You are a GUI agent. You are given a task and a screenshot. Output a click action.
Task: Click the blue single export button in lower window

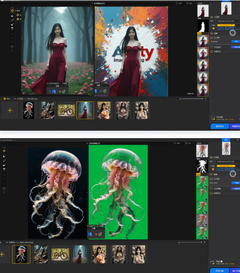coord(219,271)
